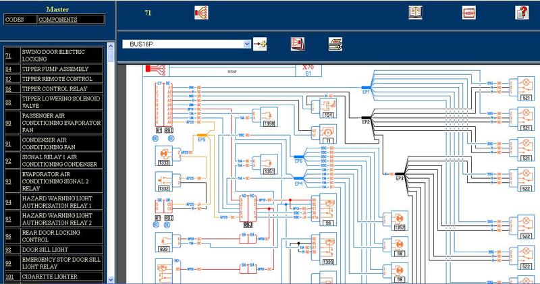Click the orange EP5 splice point
Image resolution: width=540 pixels, height=284 pixels.
(202, 136)
